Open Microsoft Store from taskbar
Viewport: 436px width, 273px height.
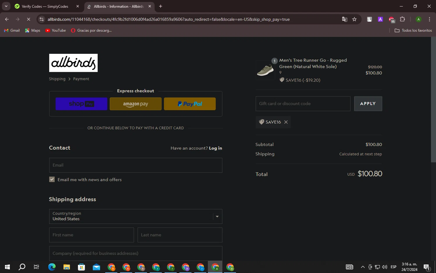81,267
